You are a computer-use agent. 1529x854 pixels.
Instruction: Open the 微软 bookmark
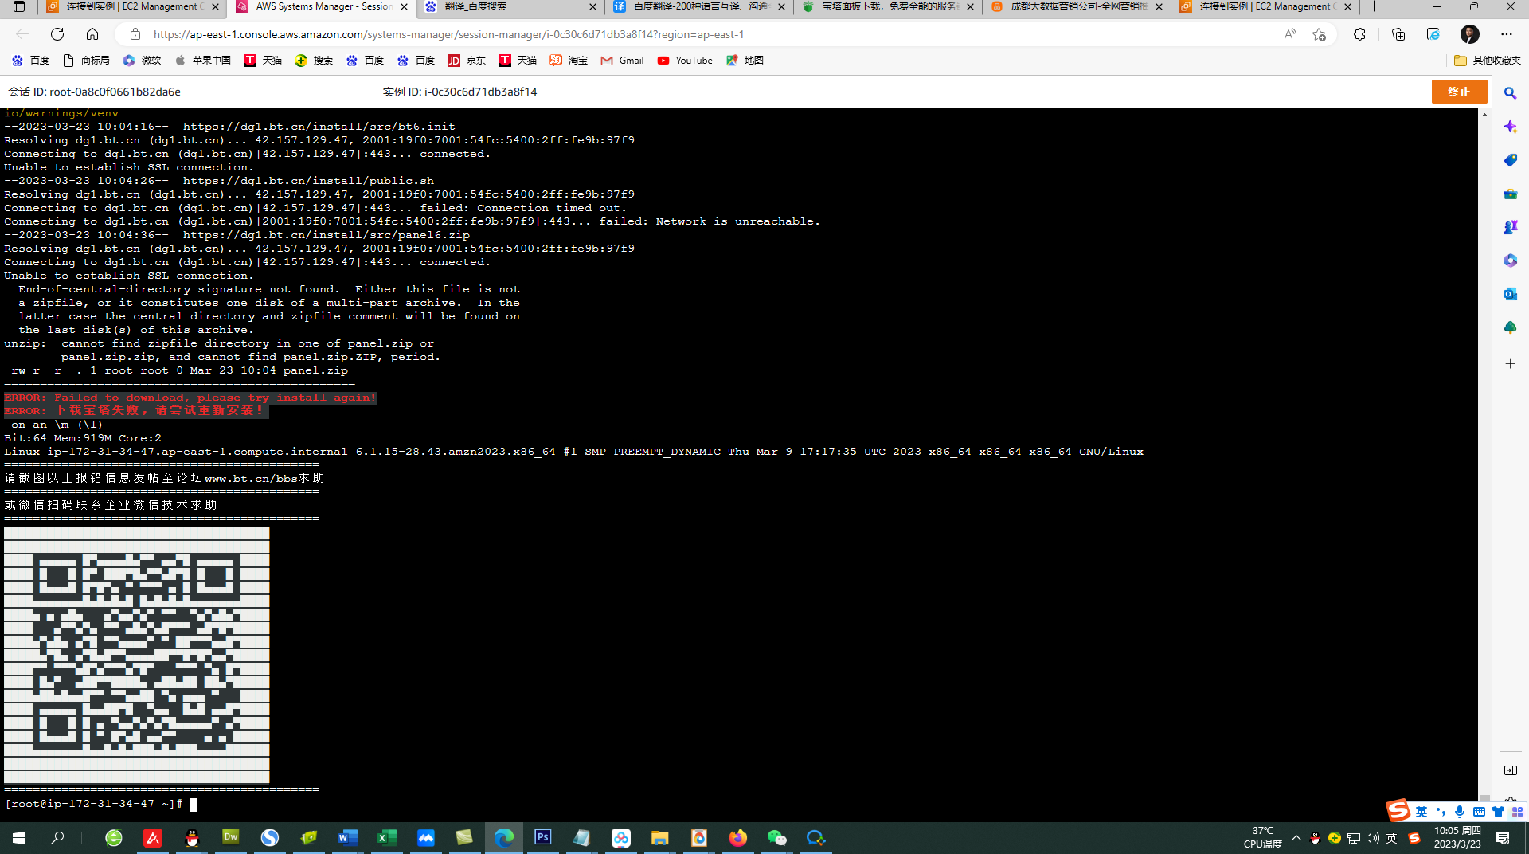pos(142,61)
